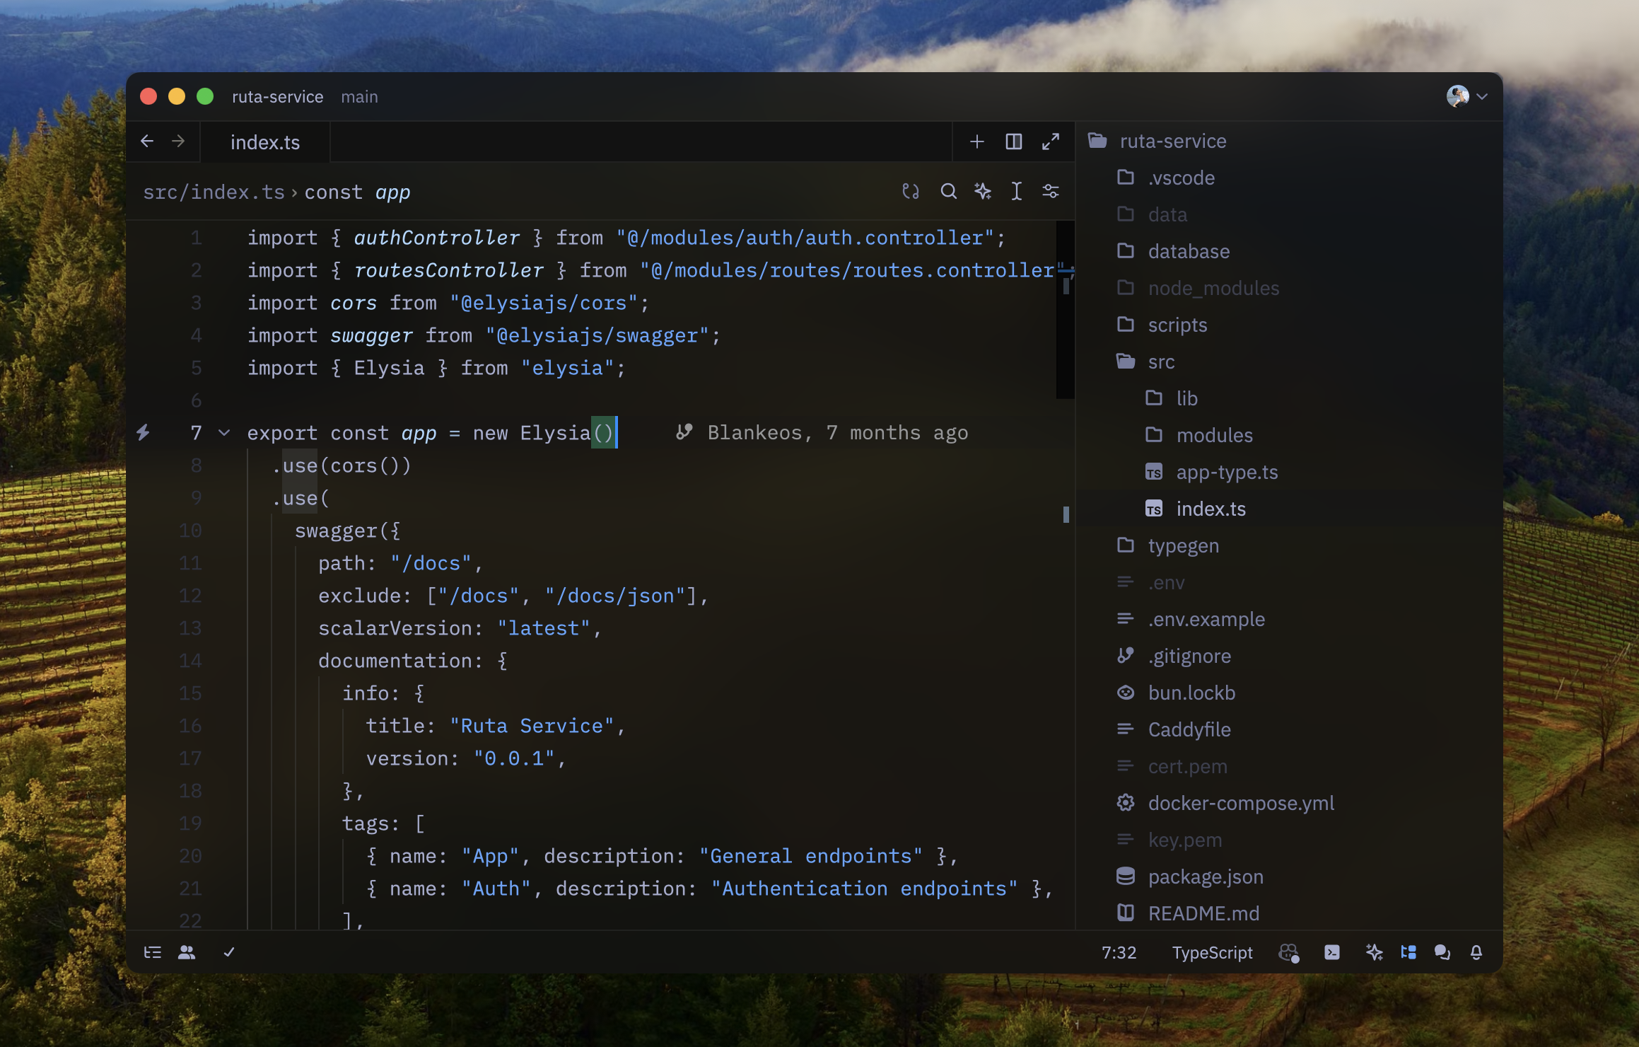Click the TypeScript language selector

coord(1212,952)
